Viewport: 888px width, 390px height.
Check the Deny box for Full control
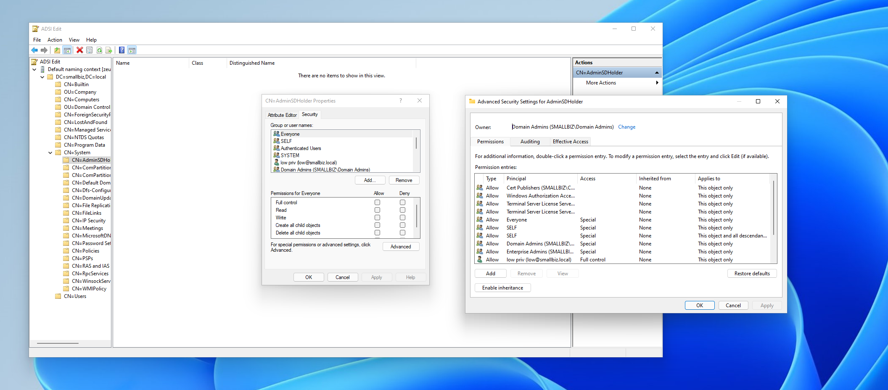click(x=402, y=203)
